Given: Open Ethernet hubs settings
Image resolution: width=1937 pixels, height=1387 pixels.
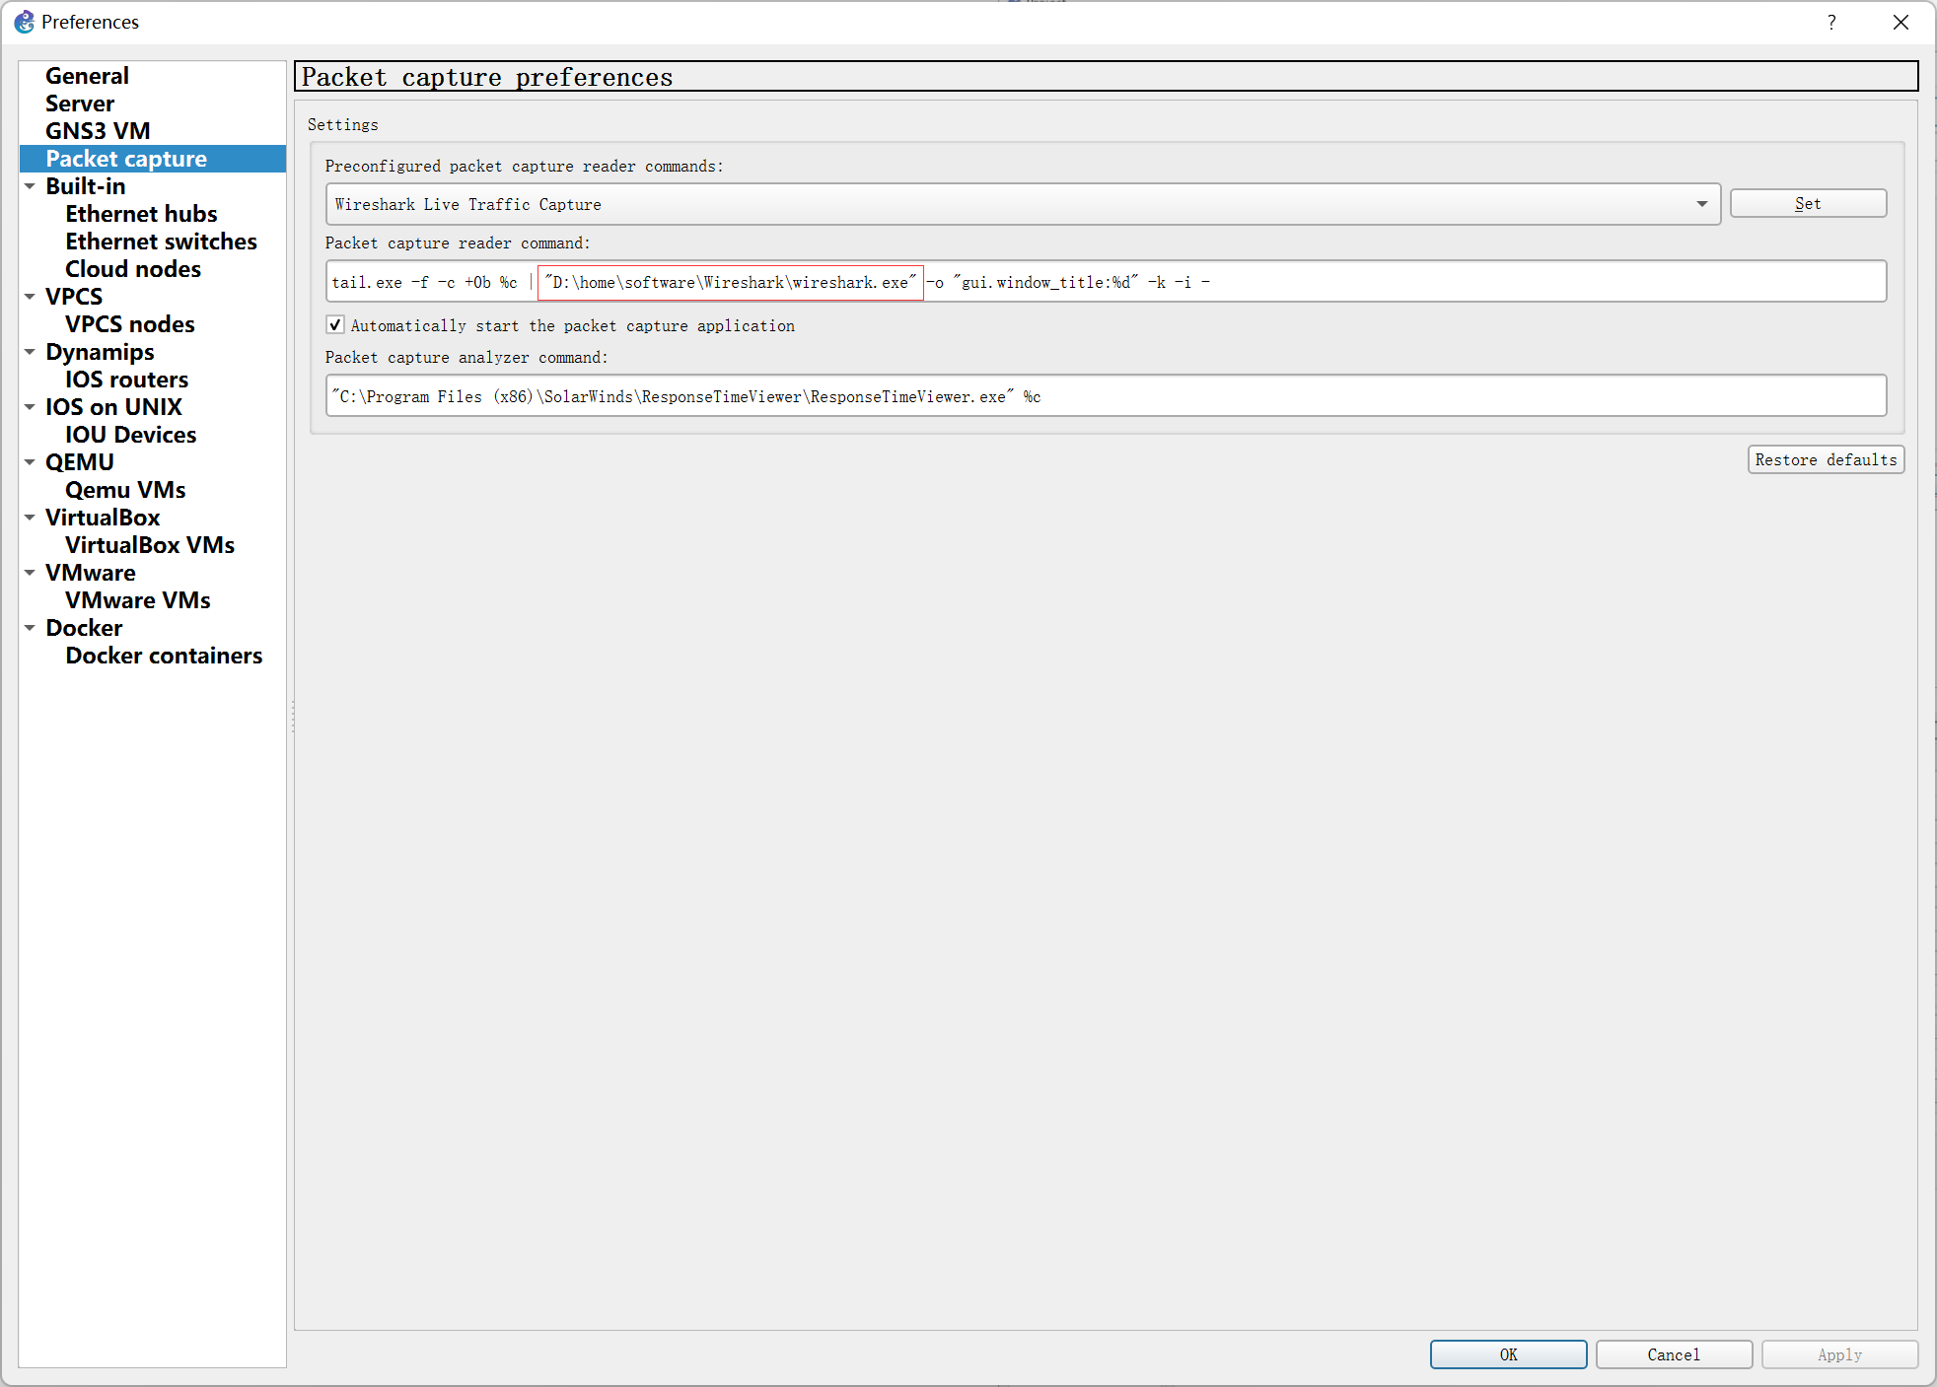Looking at the screenshot, I should tap(141, 214).
